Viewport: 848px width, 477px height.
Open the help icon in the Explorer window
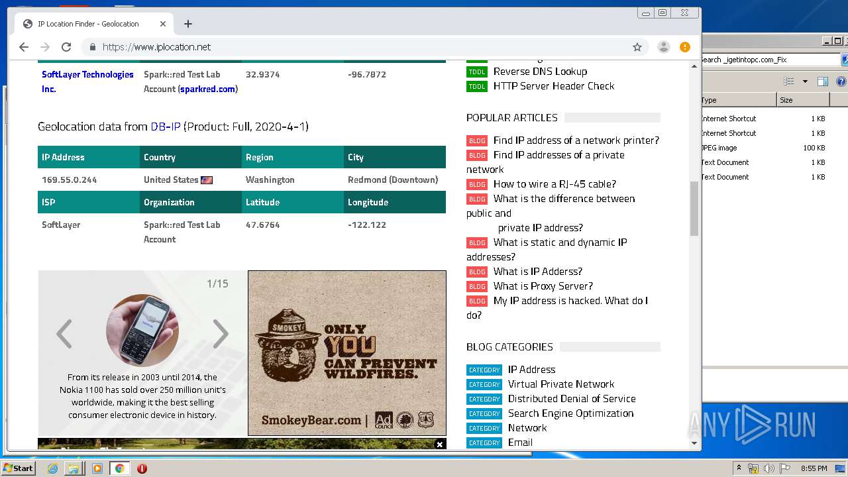click(x=841, y=81)
